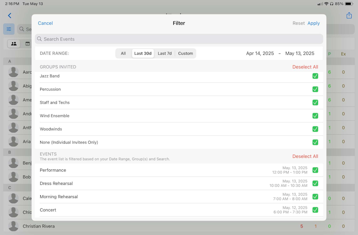Tap the battery status icon
Viewport: 358px width, 235px height.
(349, 4)
